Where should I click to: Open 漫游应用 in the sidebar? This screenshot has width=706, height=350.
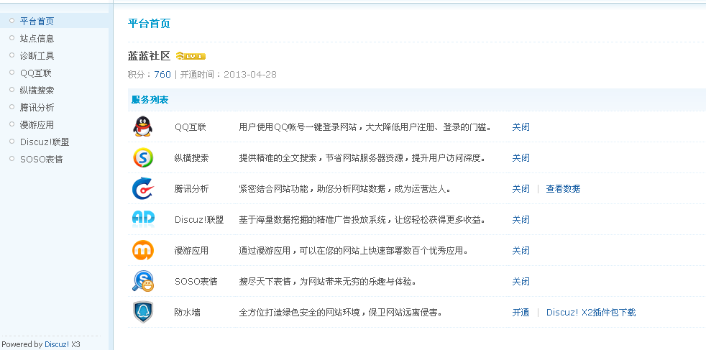37,124
